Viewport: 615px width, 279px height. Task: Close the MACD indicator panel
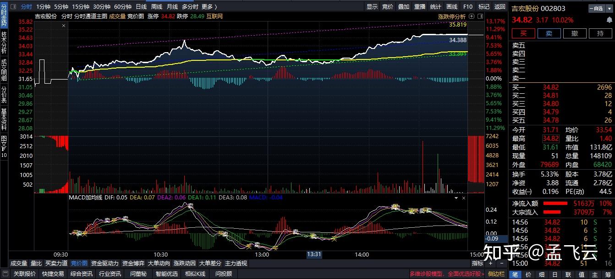click(463, 198)
